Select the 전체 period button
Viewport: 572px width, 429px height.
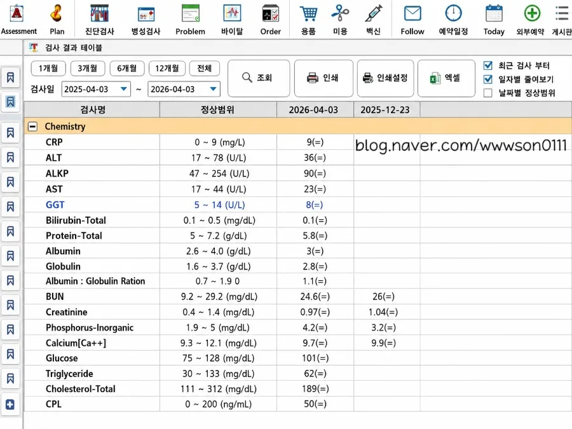[204, 68]
